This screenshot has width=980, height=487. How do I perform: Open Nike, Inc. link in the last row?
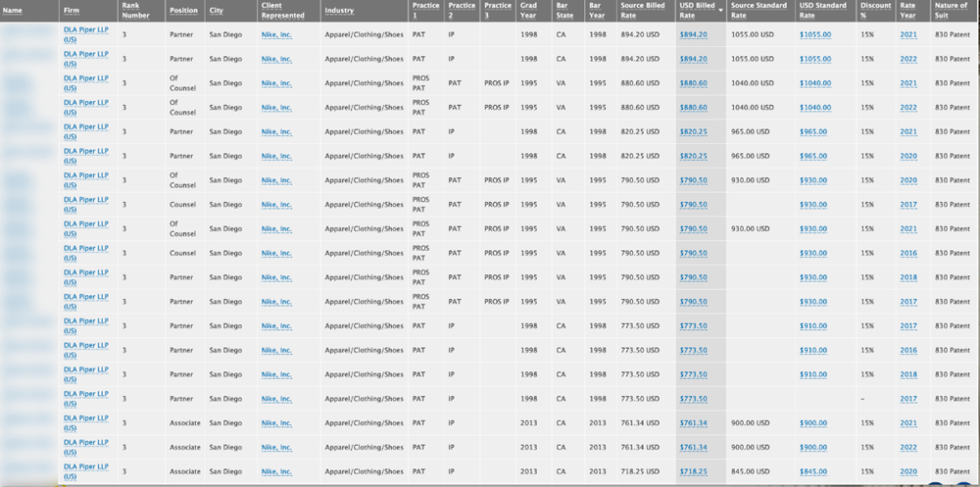point(276,471)
